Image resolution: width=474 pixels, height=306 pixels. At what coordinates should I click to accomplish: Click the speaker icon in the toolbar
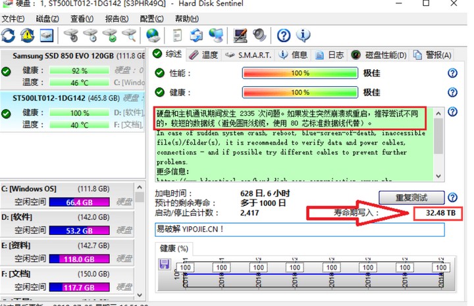coord(259,34)
